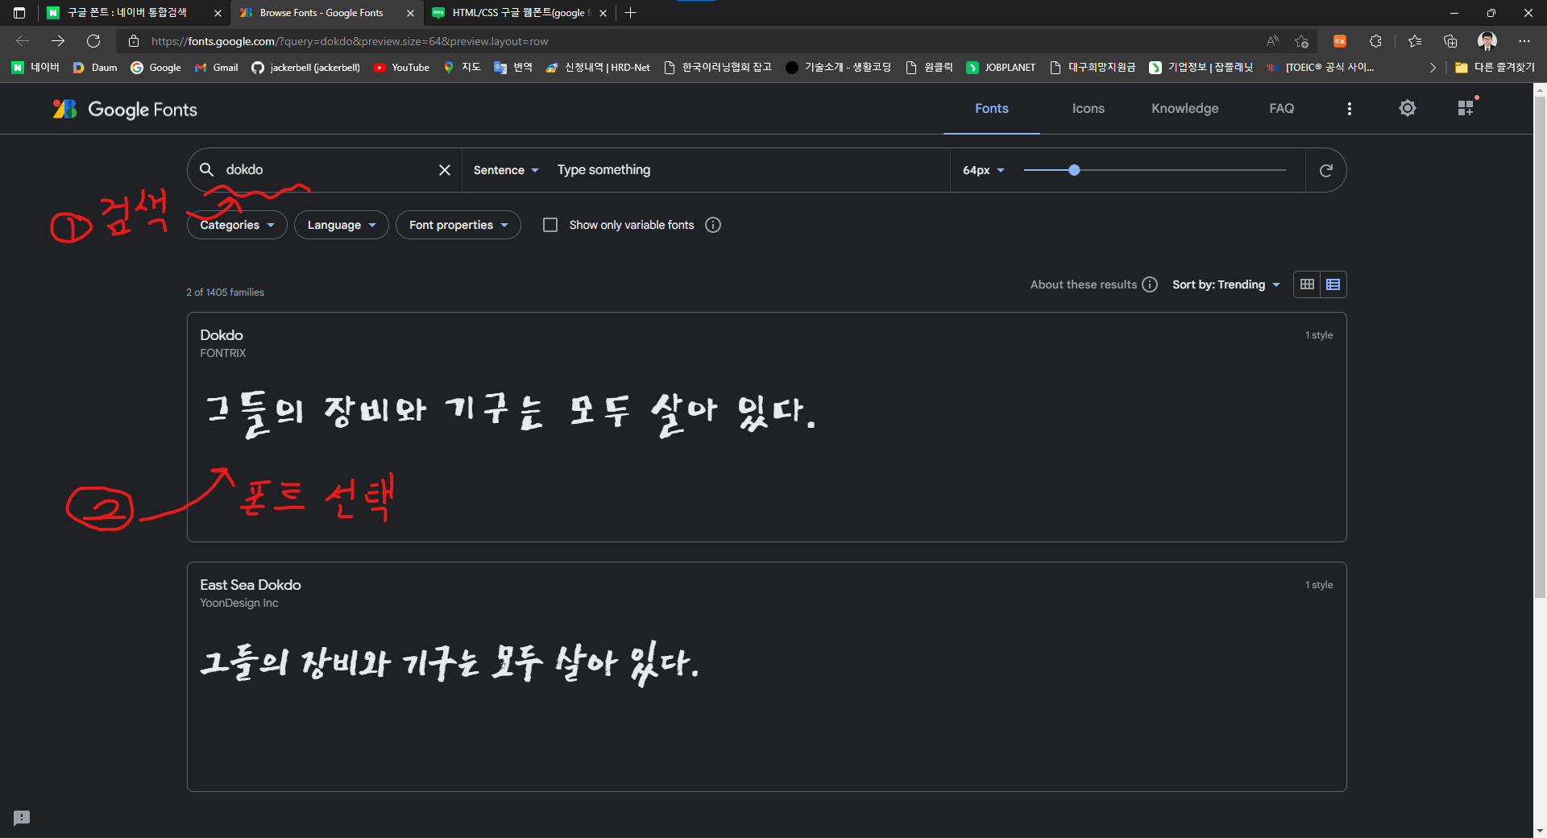Open the Icons tab
The height and width of the screenshot is (838, 1547).
click(1089, 109)
